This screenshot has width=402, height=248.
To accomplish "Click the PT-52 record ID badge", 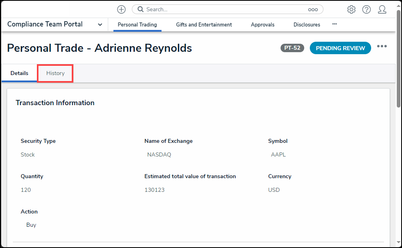I will [292, 48].
